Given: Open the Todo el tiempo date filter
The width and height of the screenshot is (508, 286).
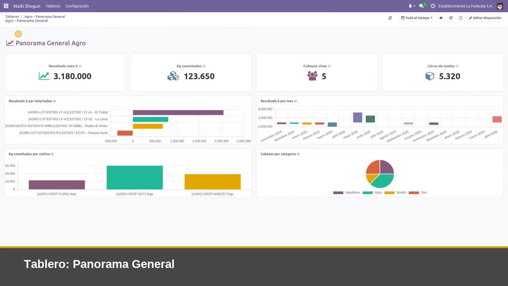Looking at the screenshot, I should tap(417, 18).
